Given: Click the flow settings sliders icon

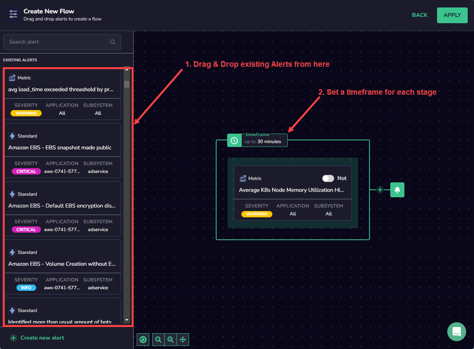Looking at the screenshot, I should pyautogui.click(x=13, y=14).
